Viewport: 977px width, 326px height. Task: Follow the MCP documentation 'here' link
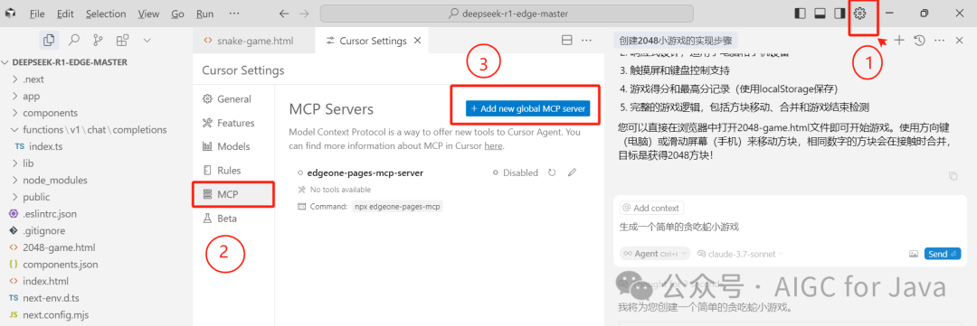(493, 145)
